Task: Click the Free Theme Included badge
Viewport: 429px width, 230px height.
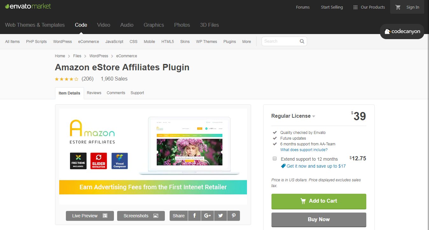Action: point(78,161)
